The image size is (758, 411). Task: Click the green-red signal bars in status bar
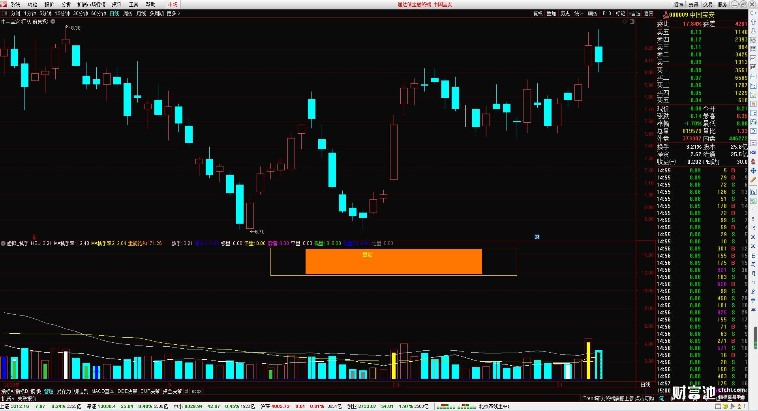coord(456,406)
